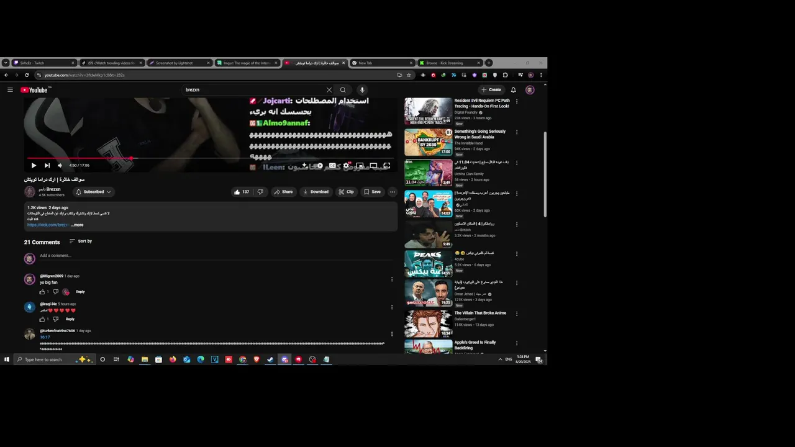The width and height of the screenshot is (795, 447).
Task: Open video player settings gear
Action: [346, 166]
